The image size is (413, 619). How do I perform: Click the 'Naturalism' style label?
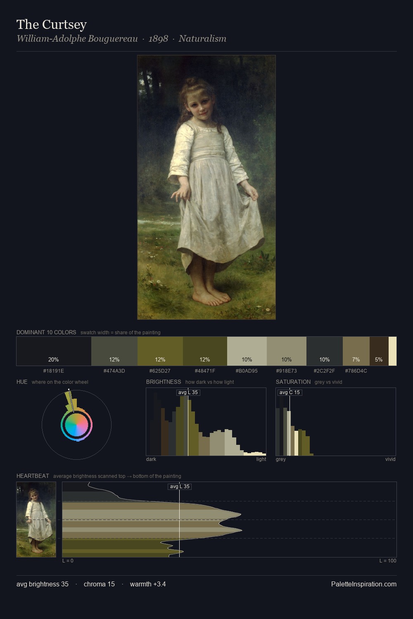202,39
